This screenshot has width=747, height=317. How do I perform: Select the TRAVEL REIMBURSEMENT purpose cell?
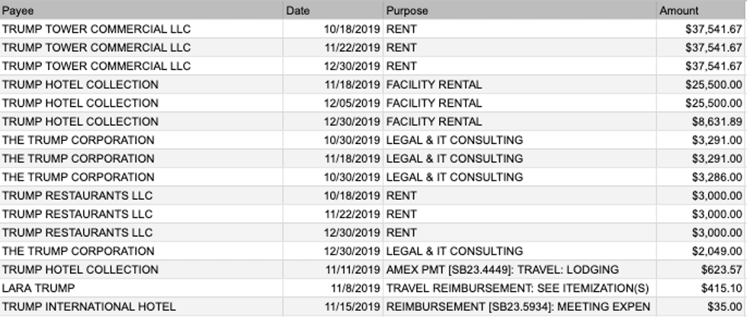(520, 288)
